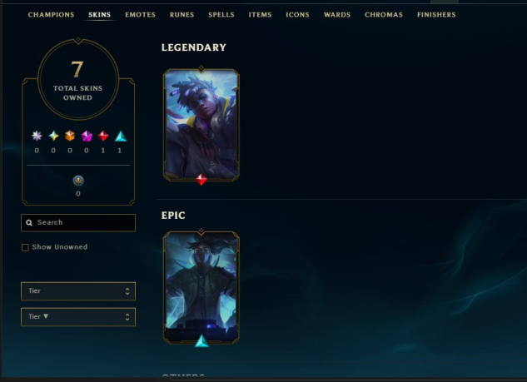Switch to the Champions tab
Screen dimensions: 527x382
(x=51, y=15)
